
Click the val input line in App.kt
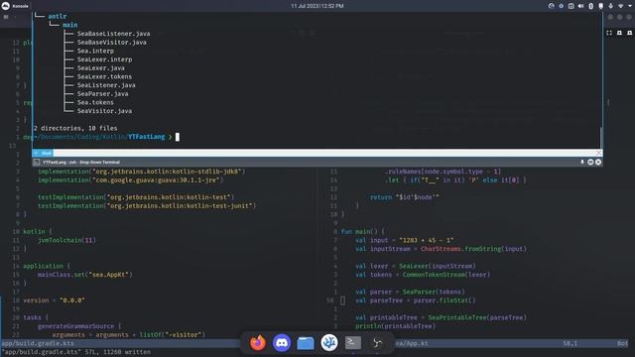[x=404, y=240]
